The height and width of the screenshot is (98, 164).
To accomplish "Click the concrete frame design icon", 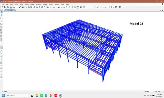I will [x=116, y=7].
